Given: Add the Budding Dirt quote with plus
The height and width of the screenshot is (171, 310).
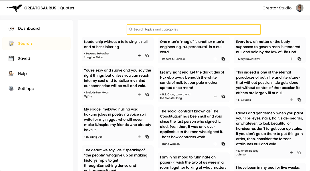Looking at the screenshot, I should [x=139, y=137].
